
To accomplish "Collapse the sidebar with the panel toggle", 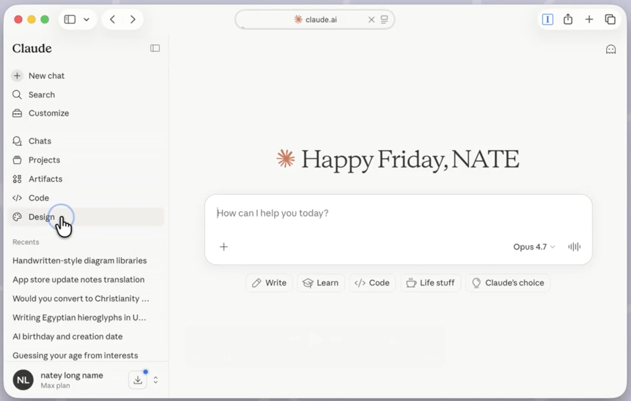I will pyautogui.click(x=155, y=48).
